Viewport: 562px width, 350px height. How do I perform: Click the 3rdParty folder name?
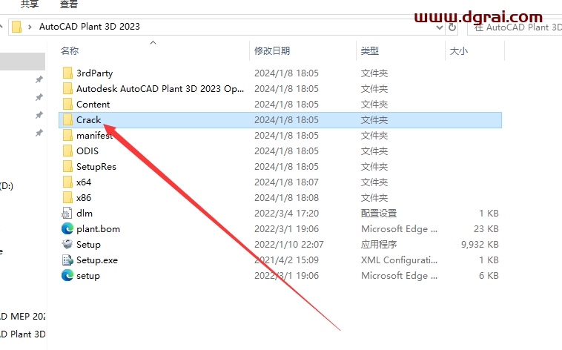coord(95,73)
